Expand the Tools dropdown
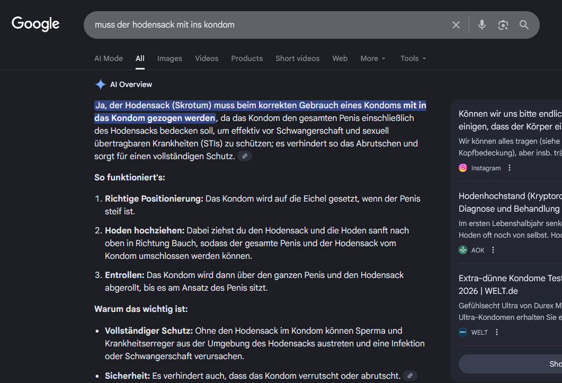 [x=413, y=58]
